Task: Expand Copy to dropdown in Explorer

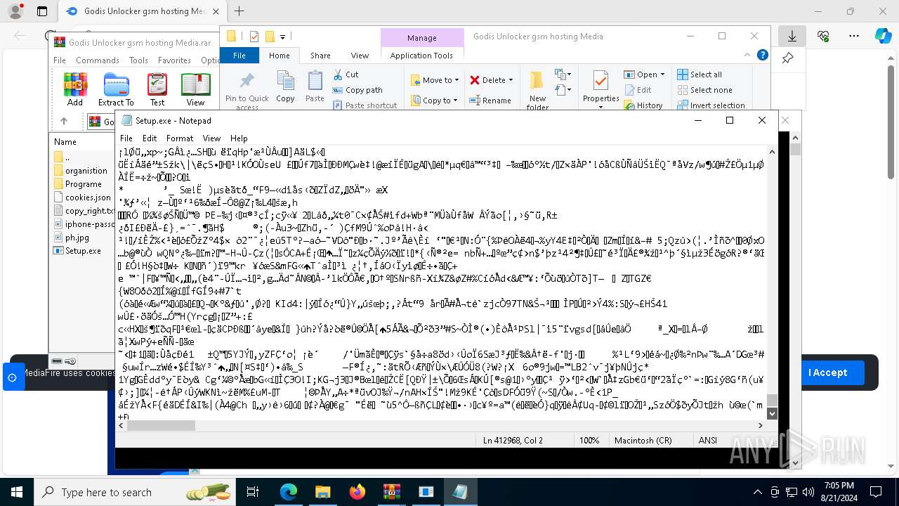Action: (x=457, y=100)
